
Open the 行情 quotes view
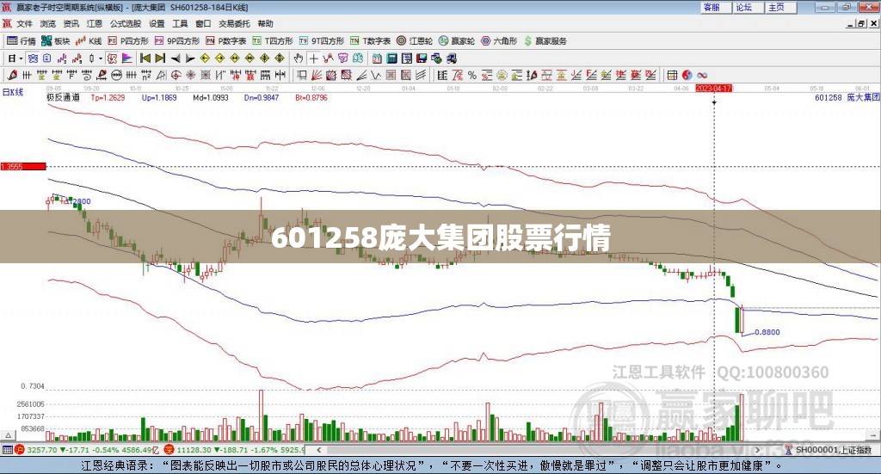click(22, 40)
